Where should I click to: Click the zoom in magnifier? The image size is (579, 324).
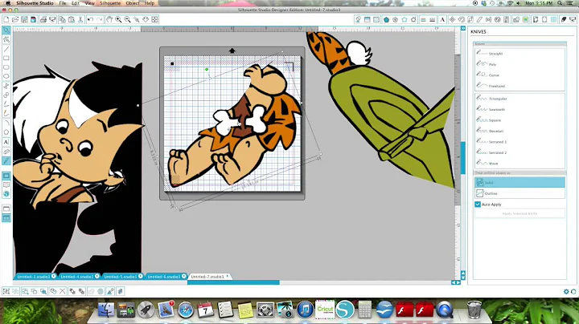tap(118, 19)
